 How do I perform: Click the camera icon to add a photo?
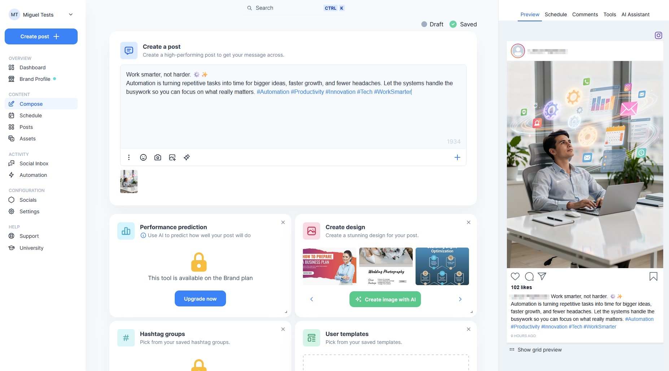[158, 157]
